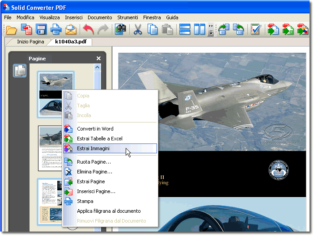Select the k1040a3.pdf tab
Image resolution: width=314 pixels, height=236 pixels.
(x=71, y=42)
